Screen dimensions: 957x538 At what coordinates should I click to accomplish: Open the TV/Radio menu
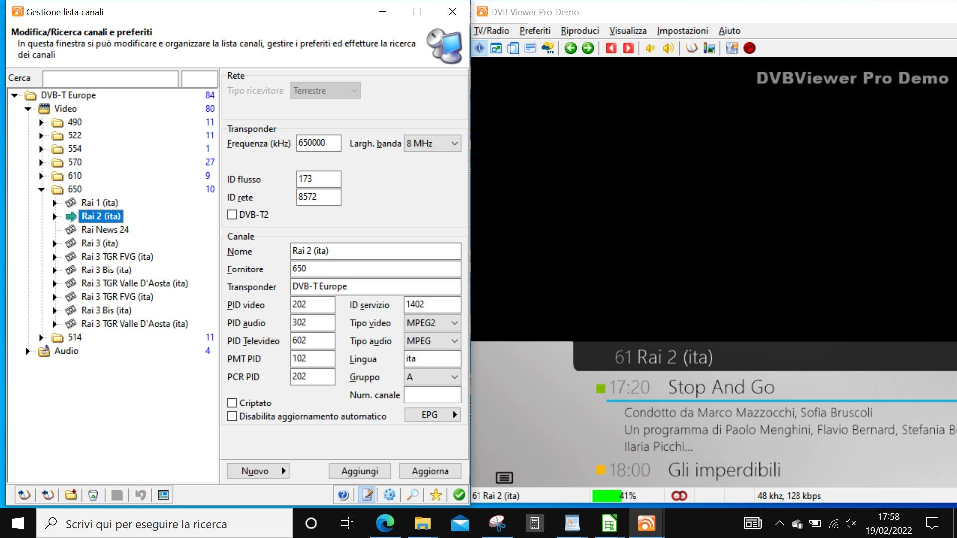click(491, 31)
